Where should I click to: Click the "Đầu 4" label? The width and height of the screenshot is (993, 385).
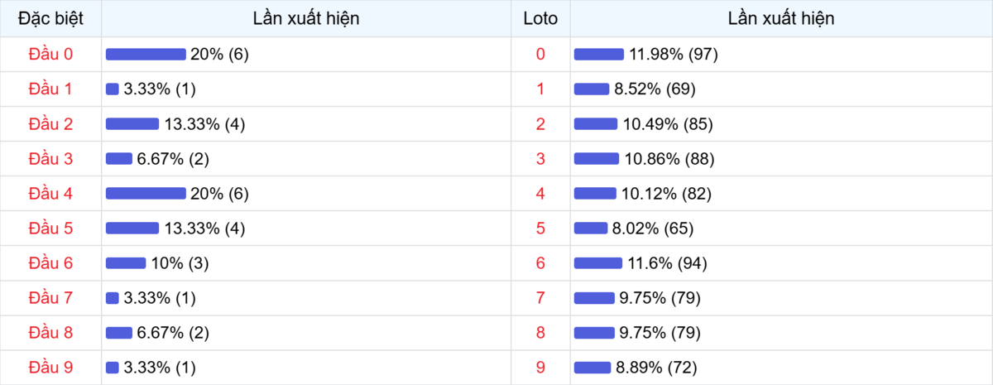(x=50, y=193)
